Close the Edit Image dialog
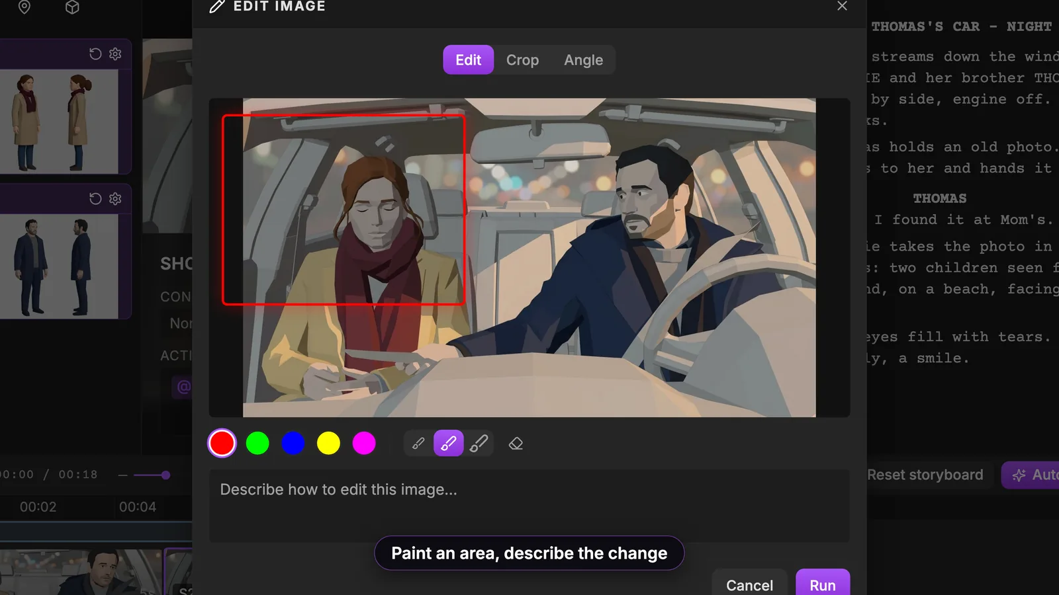This screenshot has width=1059, height=595. pos(842,6)
